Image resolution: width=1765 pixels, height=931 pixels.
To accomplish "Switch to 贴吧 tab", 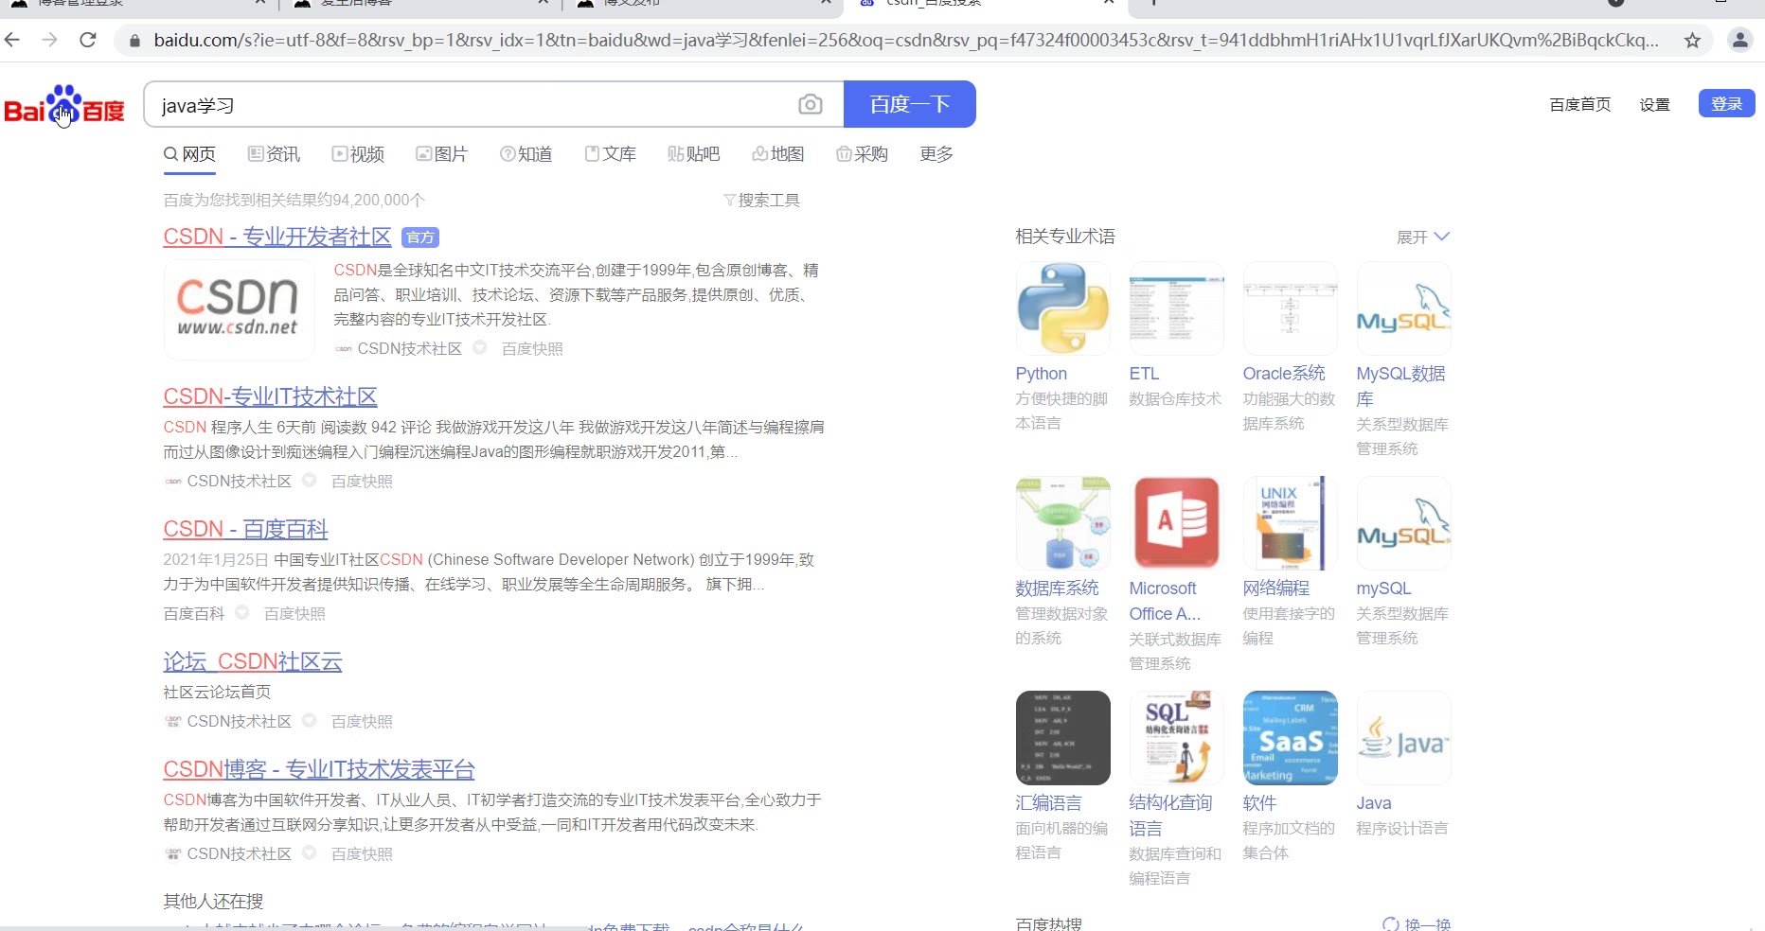I will 694,154.
